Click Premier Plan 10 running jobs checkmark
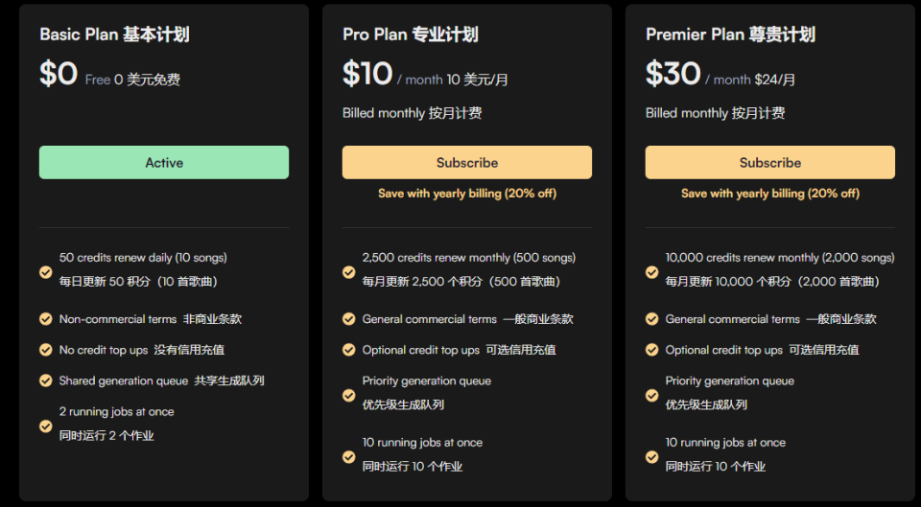 652,456
